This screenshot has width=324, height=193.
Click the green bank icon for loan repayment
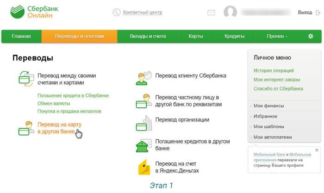[143, 145]
